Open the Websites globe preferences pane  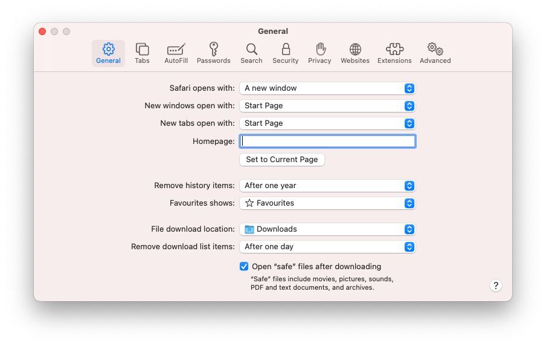tap(355, 53)
